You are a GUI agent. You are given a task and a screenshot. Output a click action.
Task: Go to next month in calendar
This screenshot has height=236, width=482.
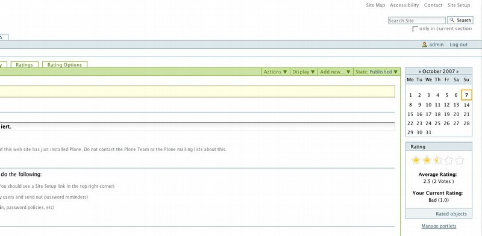pyautogui.click(x=457, y=71)
